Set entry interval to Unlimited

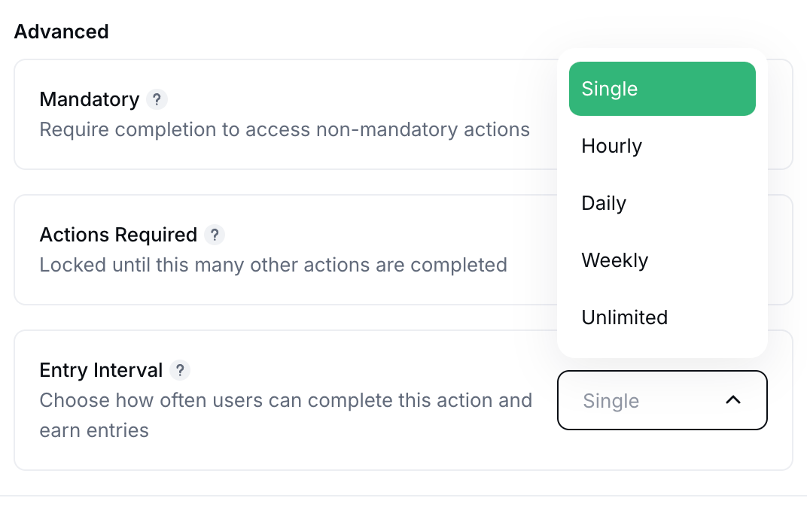(x=624, y=317)
